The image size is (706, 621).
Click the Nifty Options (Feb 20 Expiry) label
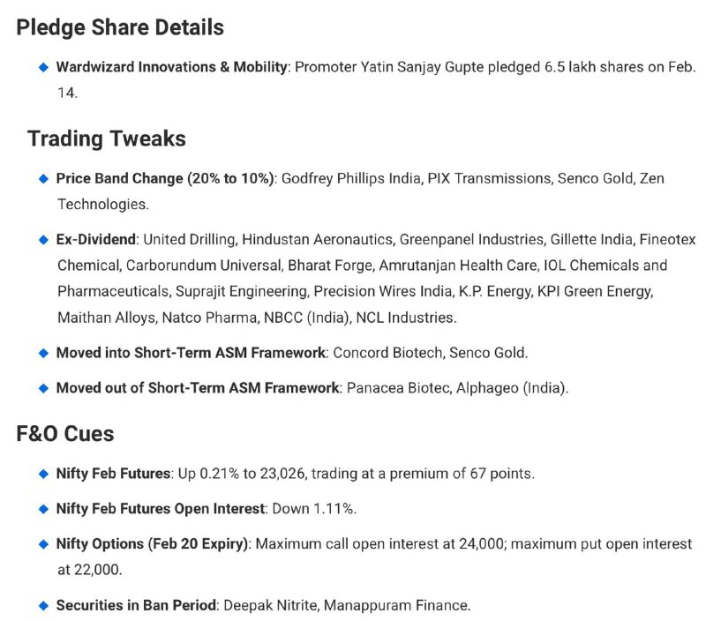pyautogui.click(x=153, y=544)
